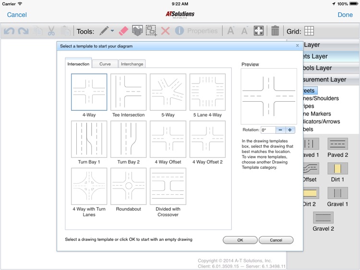Viewport: 360px width, 270px height.
Task: Toggle the Grid icon in toolbar
Action: click(309, 31)
